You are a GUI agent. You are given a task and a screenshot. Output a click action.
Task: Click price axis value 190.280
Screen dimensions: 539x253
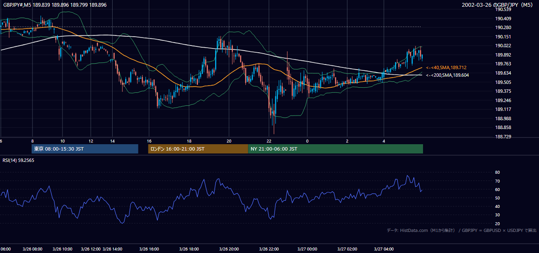(x=504, y=28)
